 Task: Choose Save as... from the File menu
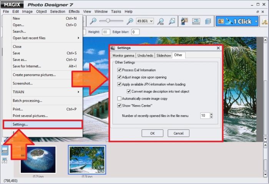(x=43, y=60)
